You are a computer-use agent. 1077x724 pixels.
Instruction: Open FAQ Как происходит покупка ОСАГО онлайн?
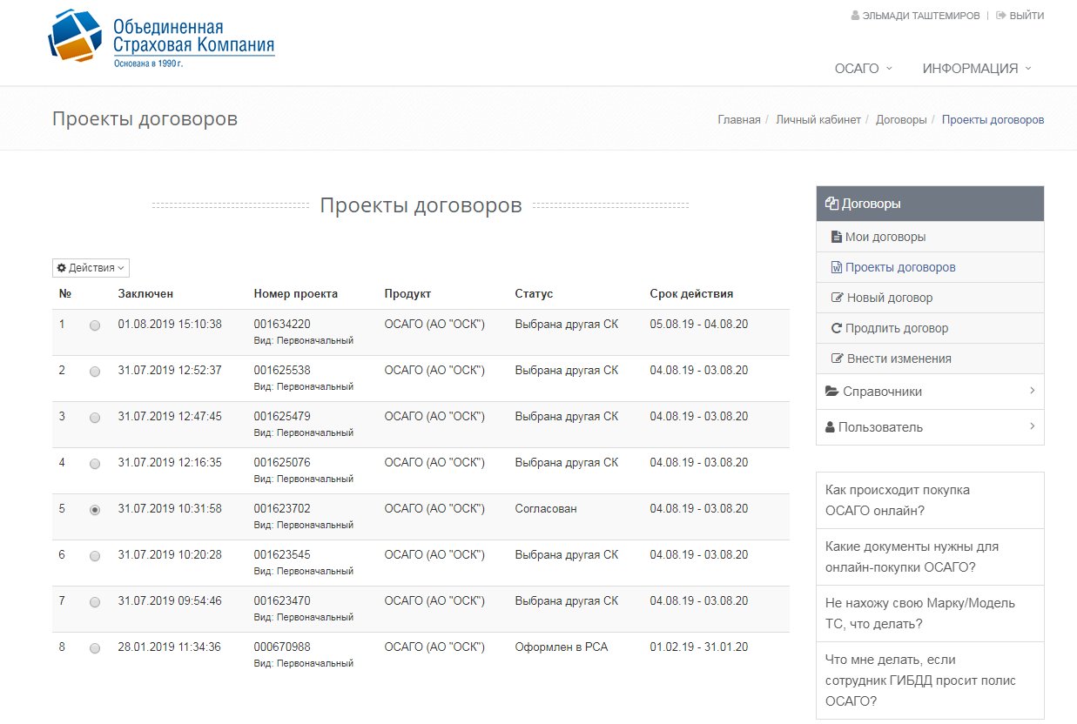tap(930, 500)
